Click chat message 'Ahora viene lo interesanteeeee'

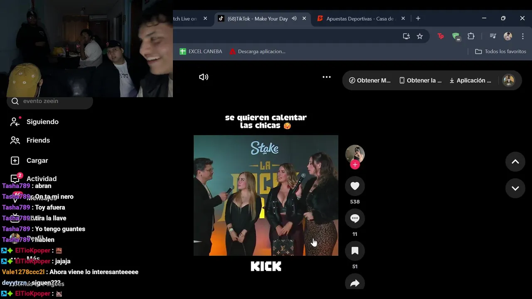coord(94,272)
